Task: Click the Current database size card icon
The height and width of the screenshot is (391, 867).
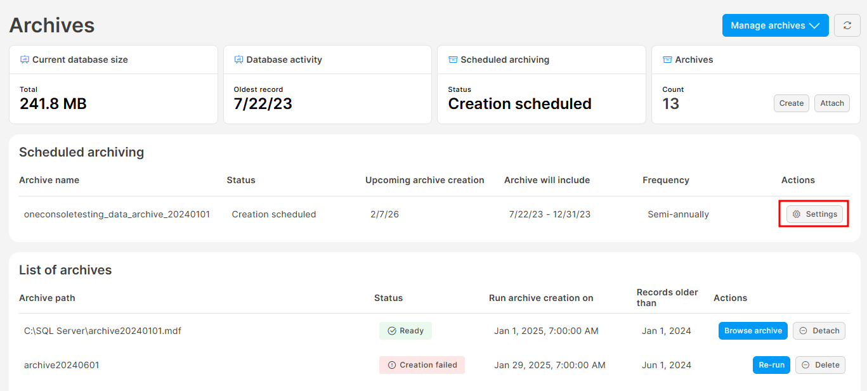Action: [x=25, y=60]
